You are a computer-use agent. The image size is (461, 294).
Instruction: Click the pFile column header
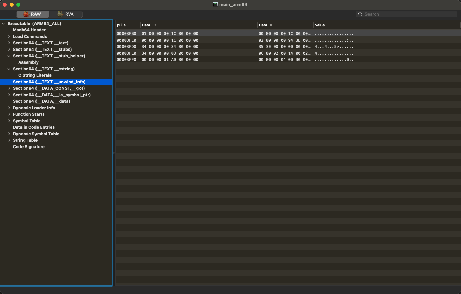(x=128, y=25)
